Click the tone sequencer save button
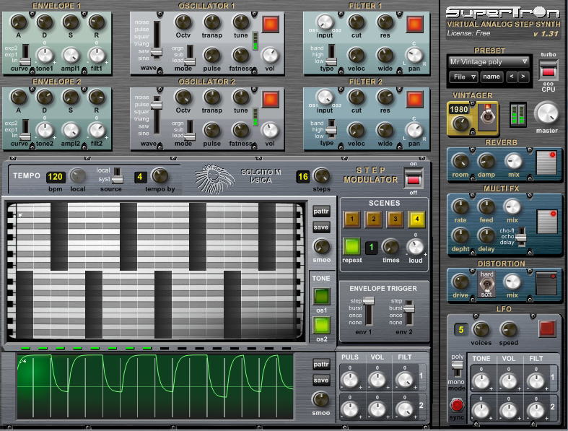 (321, 227)
